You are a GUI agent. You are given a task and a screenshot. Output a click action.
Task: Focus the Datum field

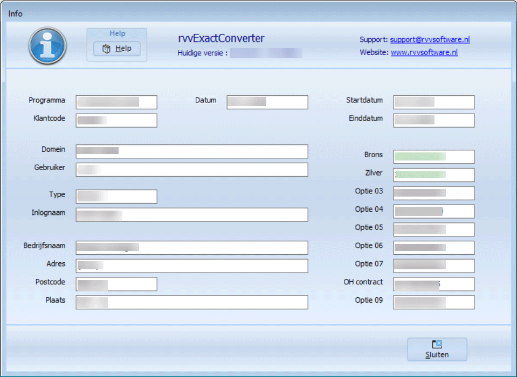point(267,102)
